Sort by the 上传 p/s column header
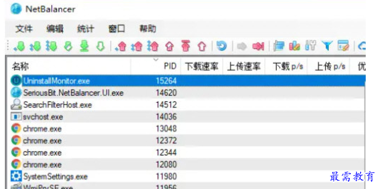Screen dimensions: 378x189 coord(328,66)
